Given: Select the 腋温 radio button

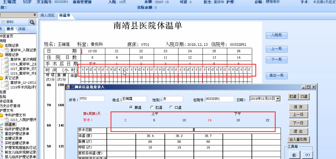Looking at the screenshot, I should [131, 107].
